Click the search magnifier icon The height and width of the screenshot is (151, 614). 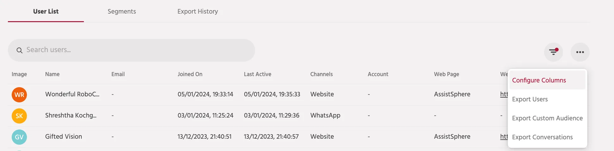point(20,50)
